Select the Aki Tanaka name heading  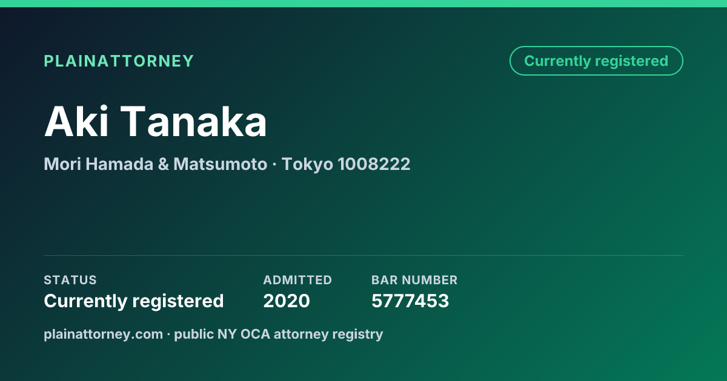click(156, 122)
